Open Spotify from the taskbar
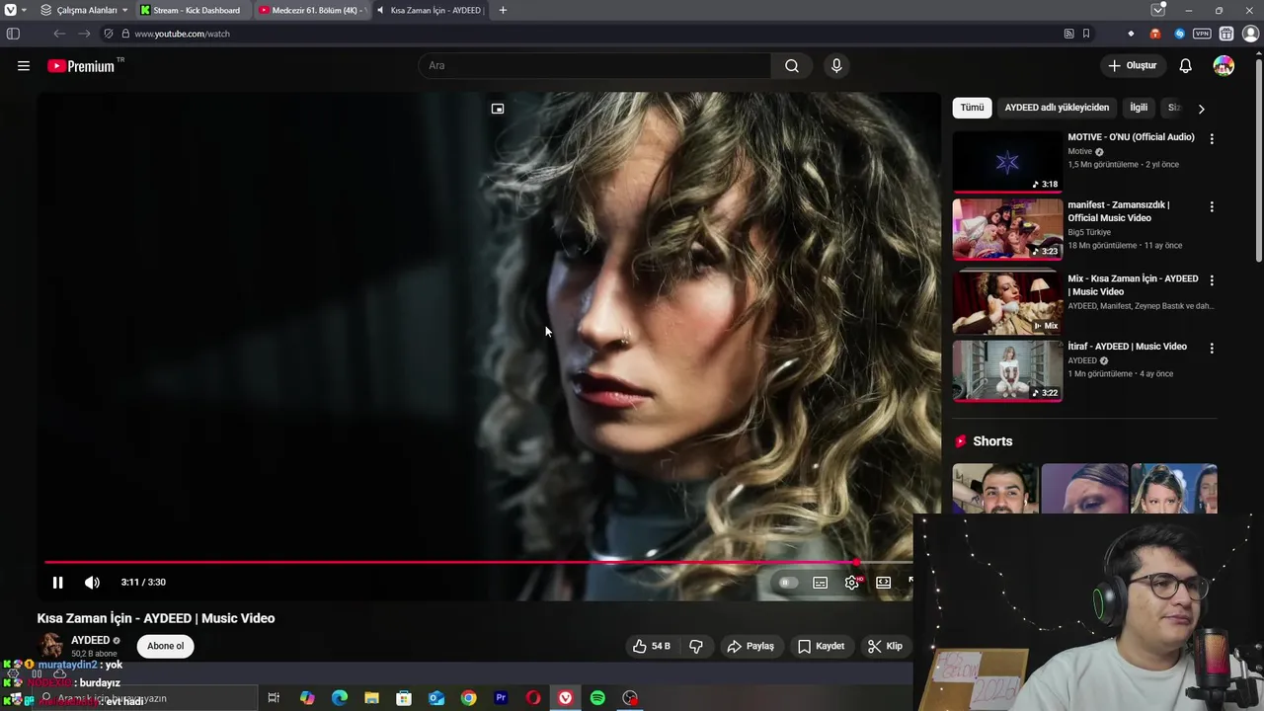The width and height of the screenshot is (1264, 711). (597, 698)
